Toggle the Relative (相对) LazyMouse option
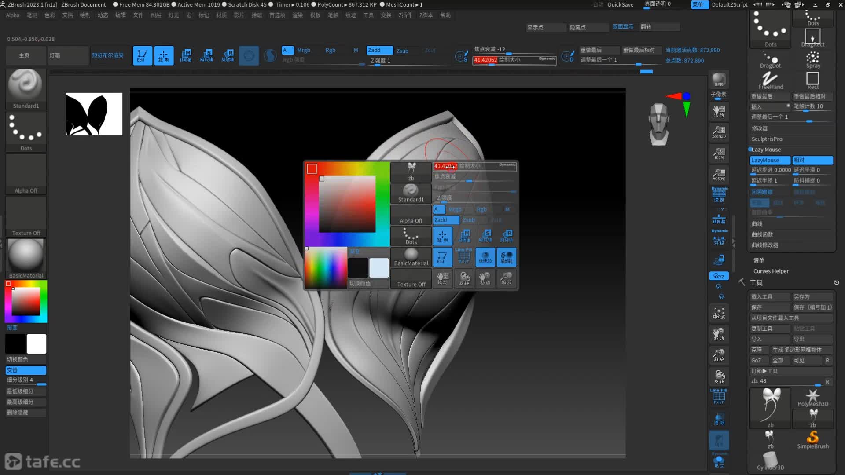The height and width of the screenshot is (475, 845). [812, 160]
